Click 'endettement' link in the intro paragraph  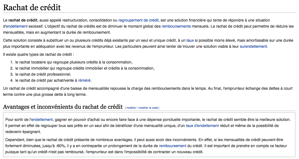[x=17, y=26]
